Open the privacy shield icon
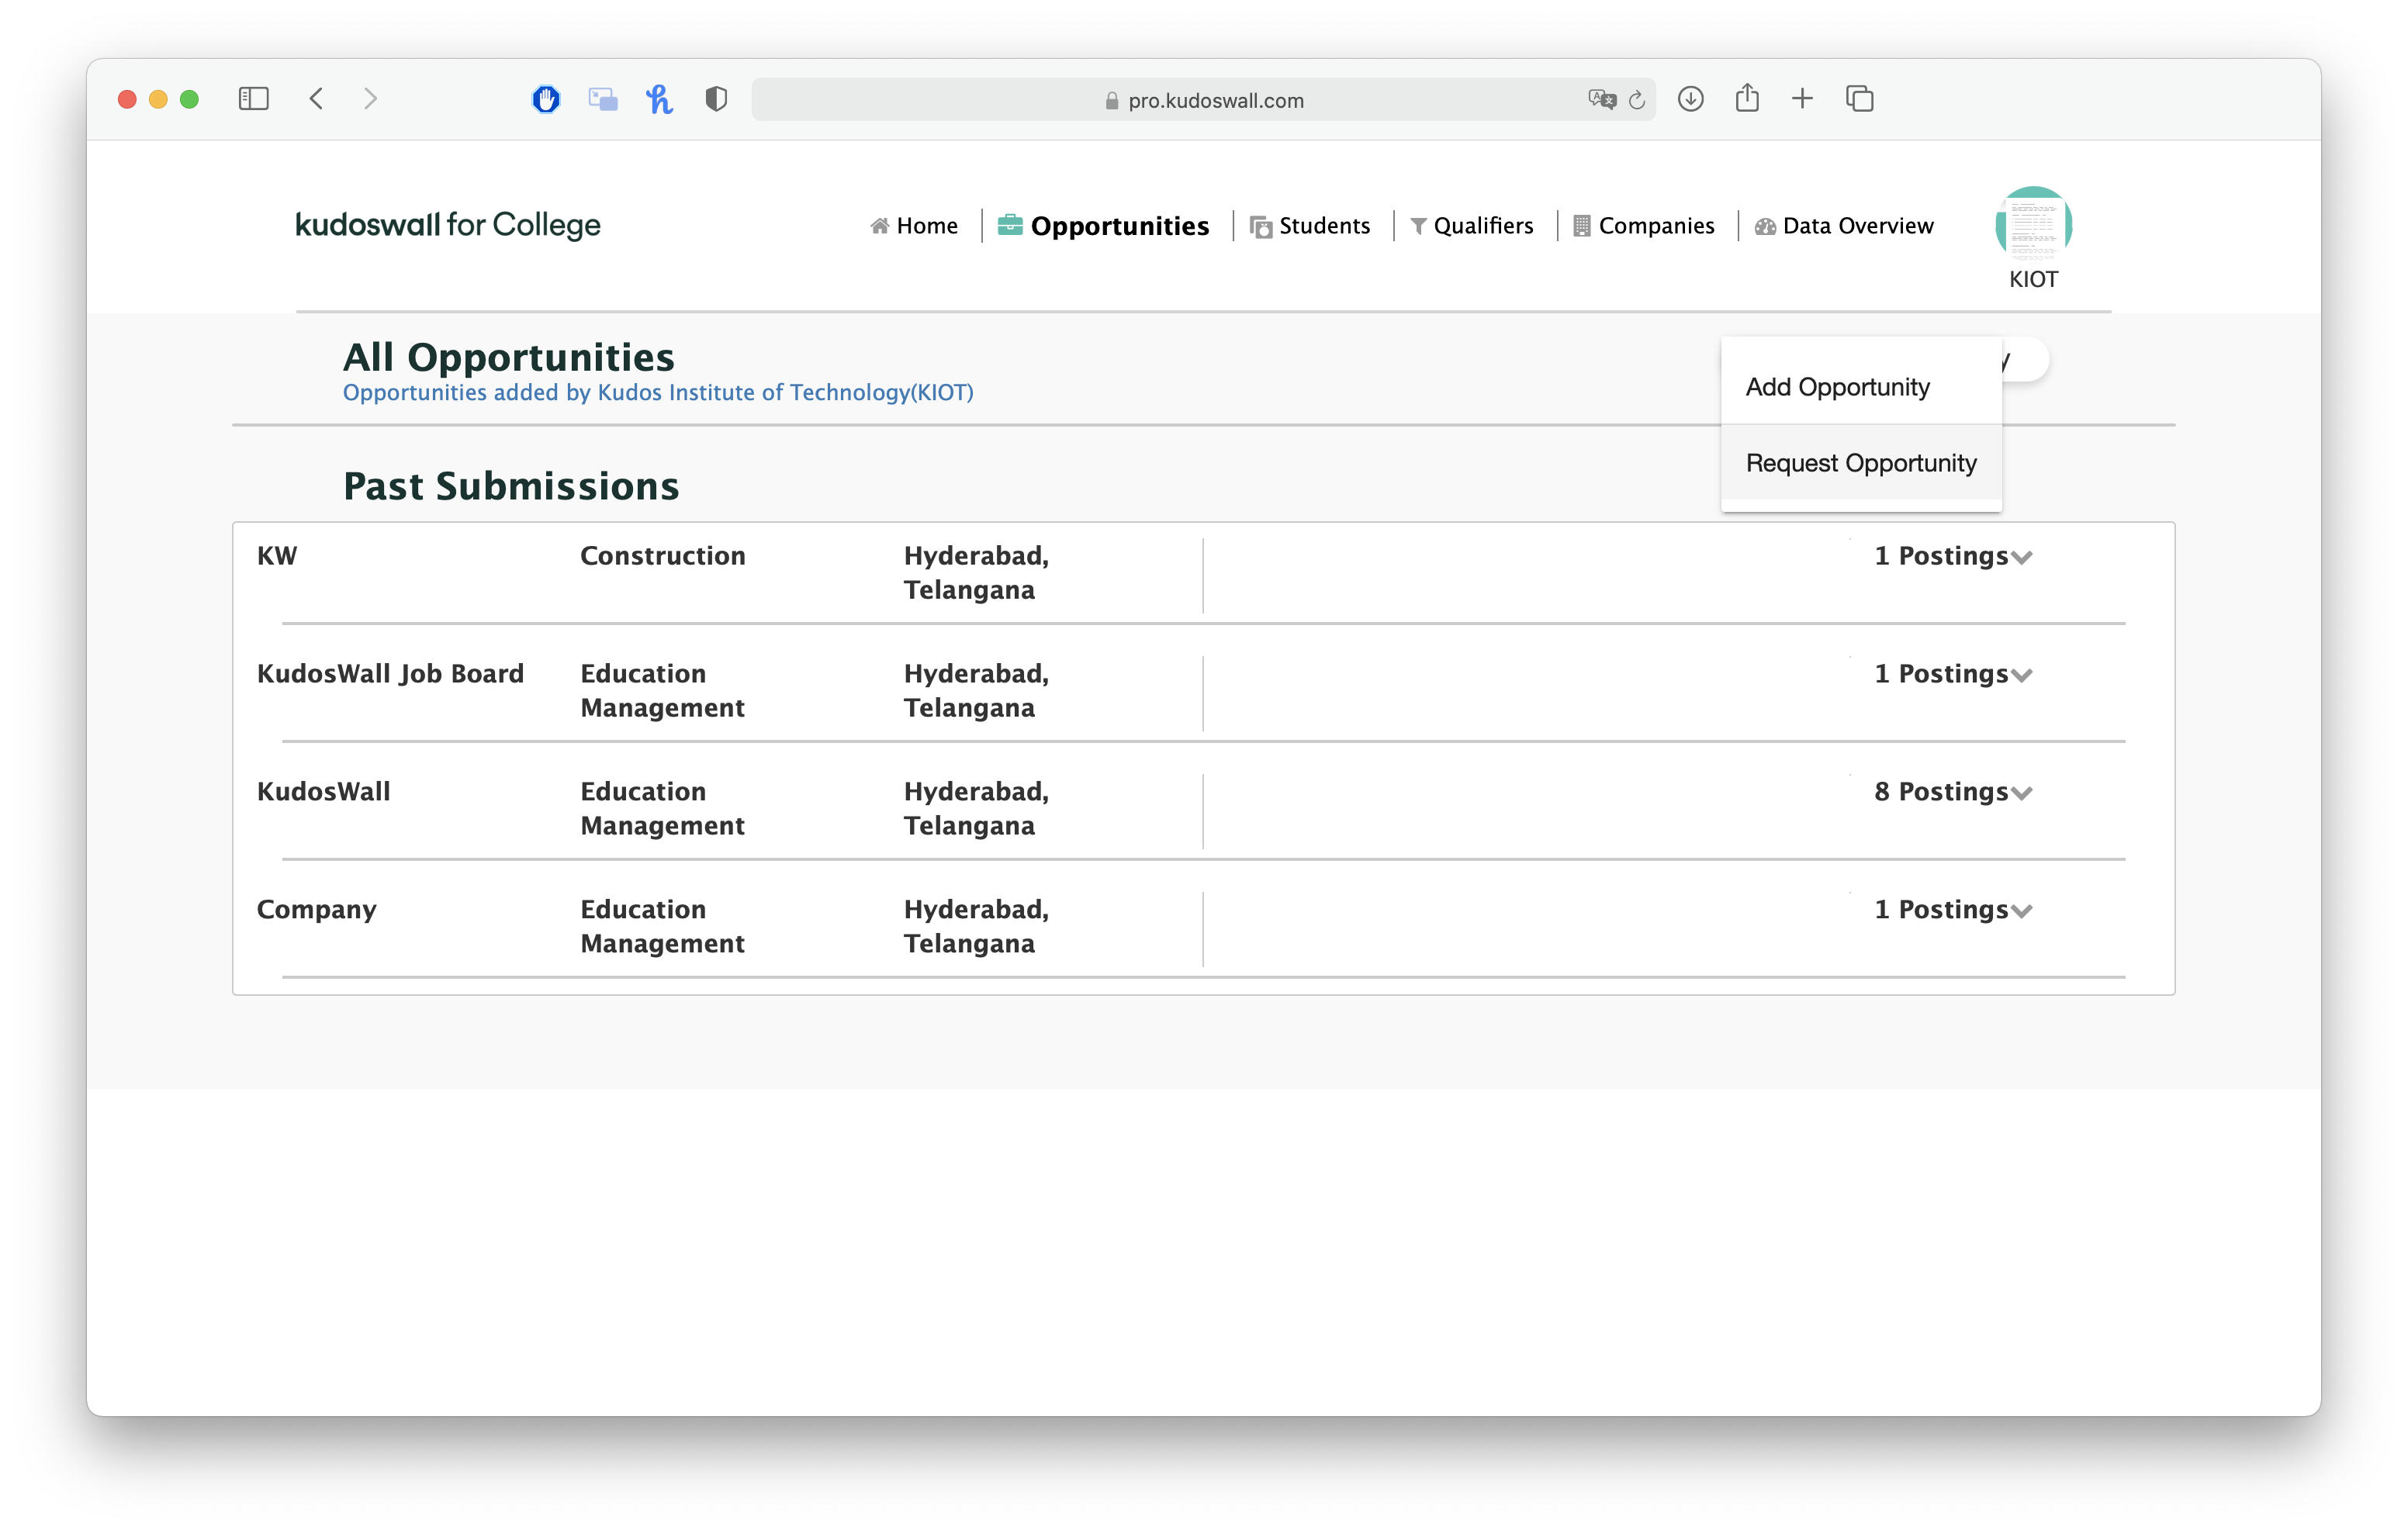The height and width of the screenshot is (1531, 2408). pos(716,98)
